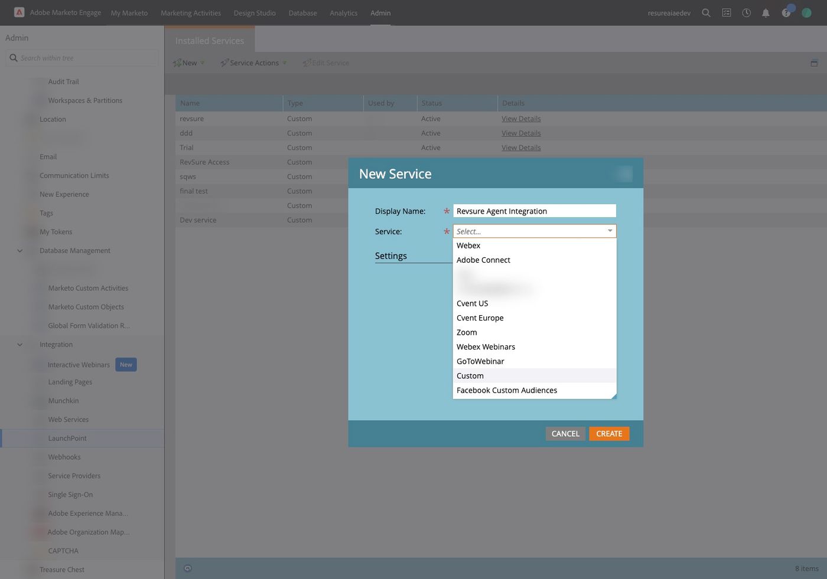Click the search icon in the Admin tree

tap(14, 58)
